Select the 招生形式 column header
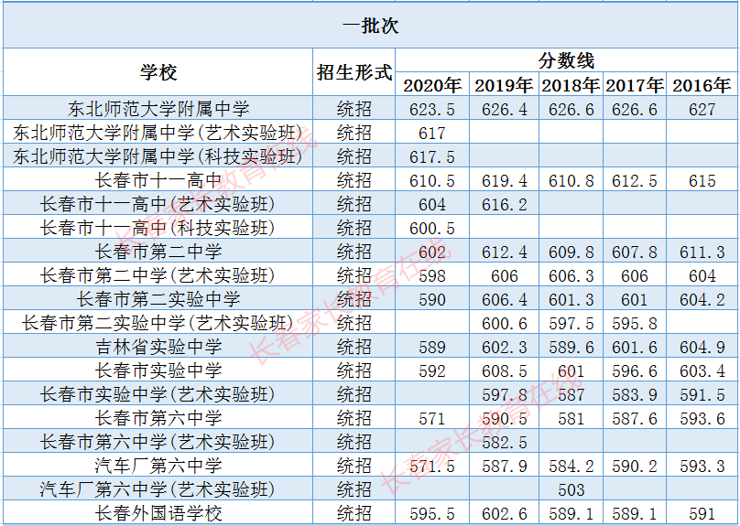This screenshot has height=526, width=740. click(354, 73)
